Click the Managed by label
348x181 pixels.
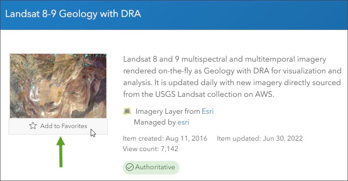pyautogui.click(x=154, y=122)
